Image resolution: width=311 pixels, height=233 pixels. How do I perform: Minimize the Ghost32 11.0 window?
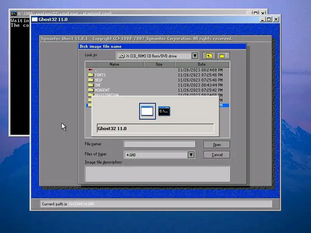[262, 19]
